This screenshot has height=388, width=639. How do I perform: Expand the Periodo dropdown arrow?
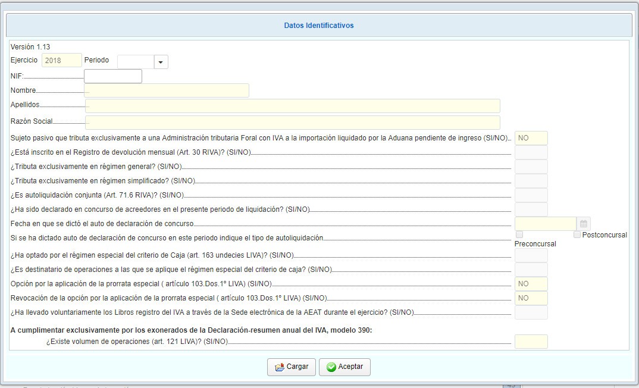[x=161, y=62]
